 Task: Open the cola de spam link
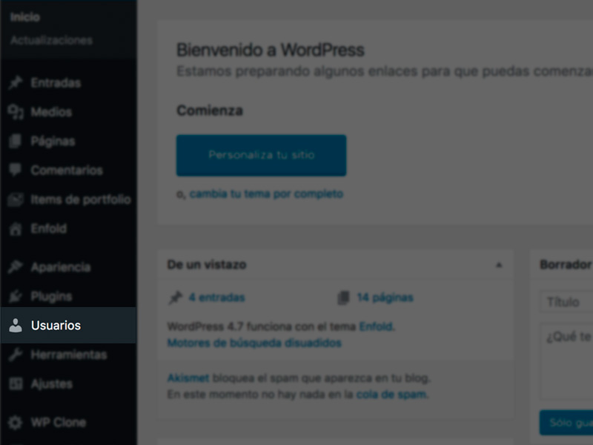click(x=392, y=395)
